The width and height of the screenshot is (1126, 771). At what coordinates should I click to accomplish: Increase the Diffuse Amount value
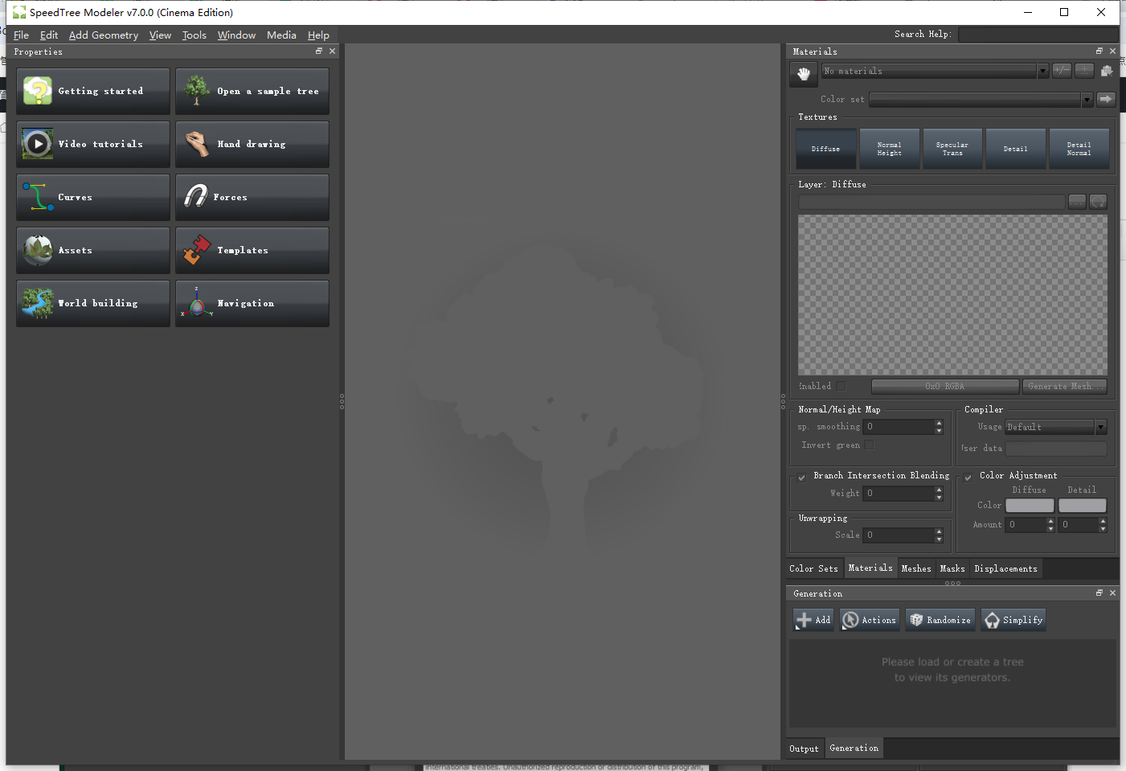click(x=1050, y=521)
